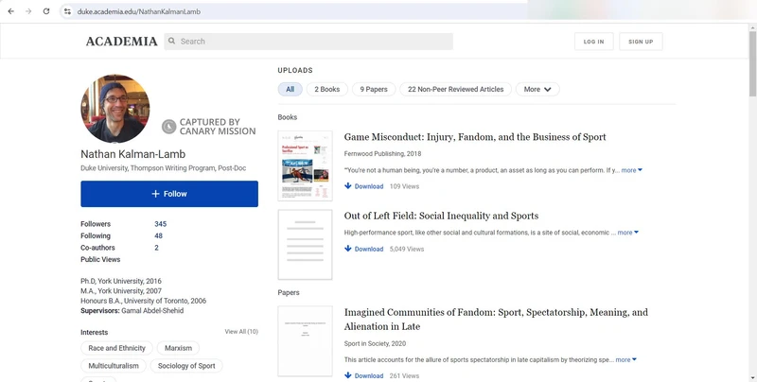Click 5,049 Views text
The height and width of the screenshot is (382, 757).
click(407, 249)
